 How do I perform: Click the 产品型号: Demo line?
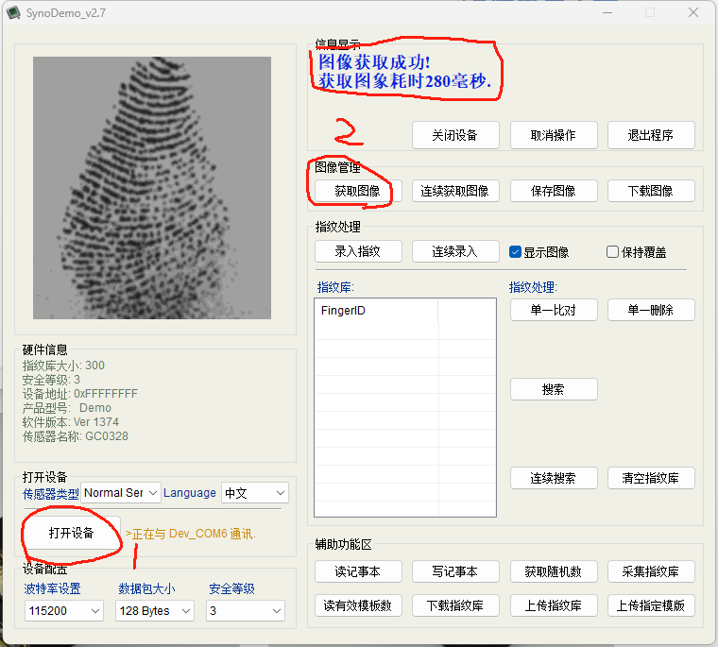pyautogui.click(x=67, y=407)
